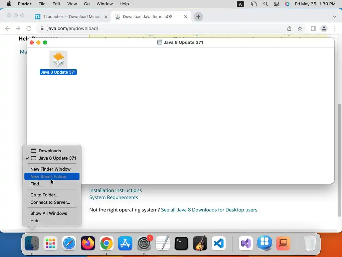The width and height of the screenshot is (342, 257).
Task: Open the Finder app menu
Action: pyautogui.click(x=25, y=4)
